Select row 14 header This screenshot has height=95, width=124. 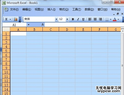[x=6, y=89]
